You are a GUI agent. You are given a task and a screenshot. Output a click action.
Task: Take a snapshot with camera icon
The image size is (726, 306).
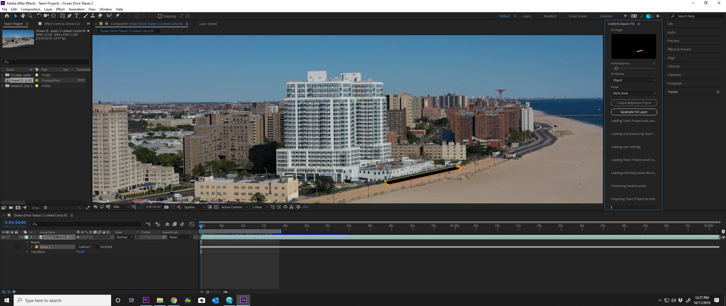[166, 207]
